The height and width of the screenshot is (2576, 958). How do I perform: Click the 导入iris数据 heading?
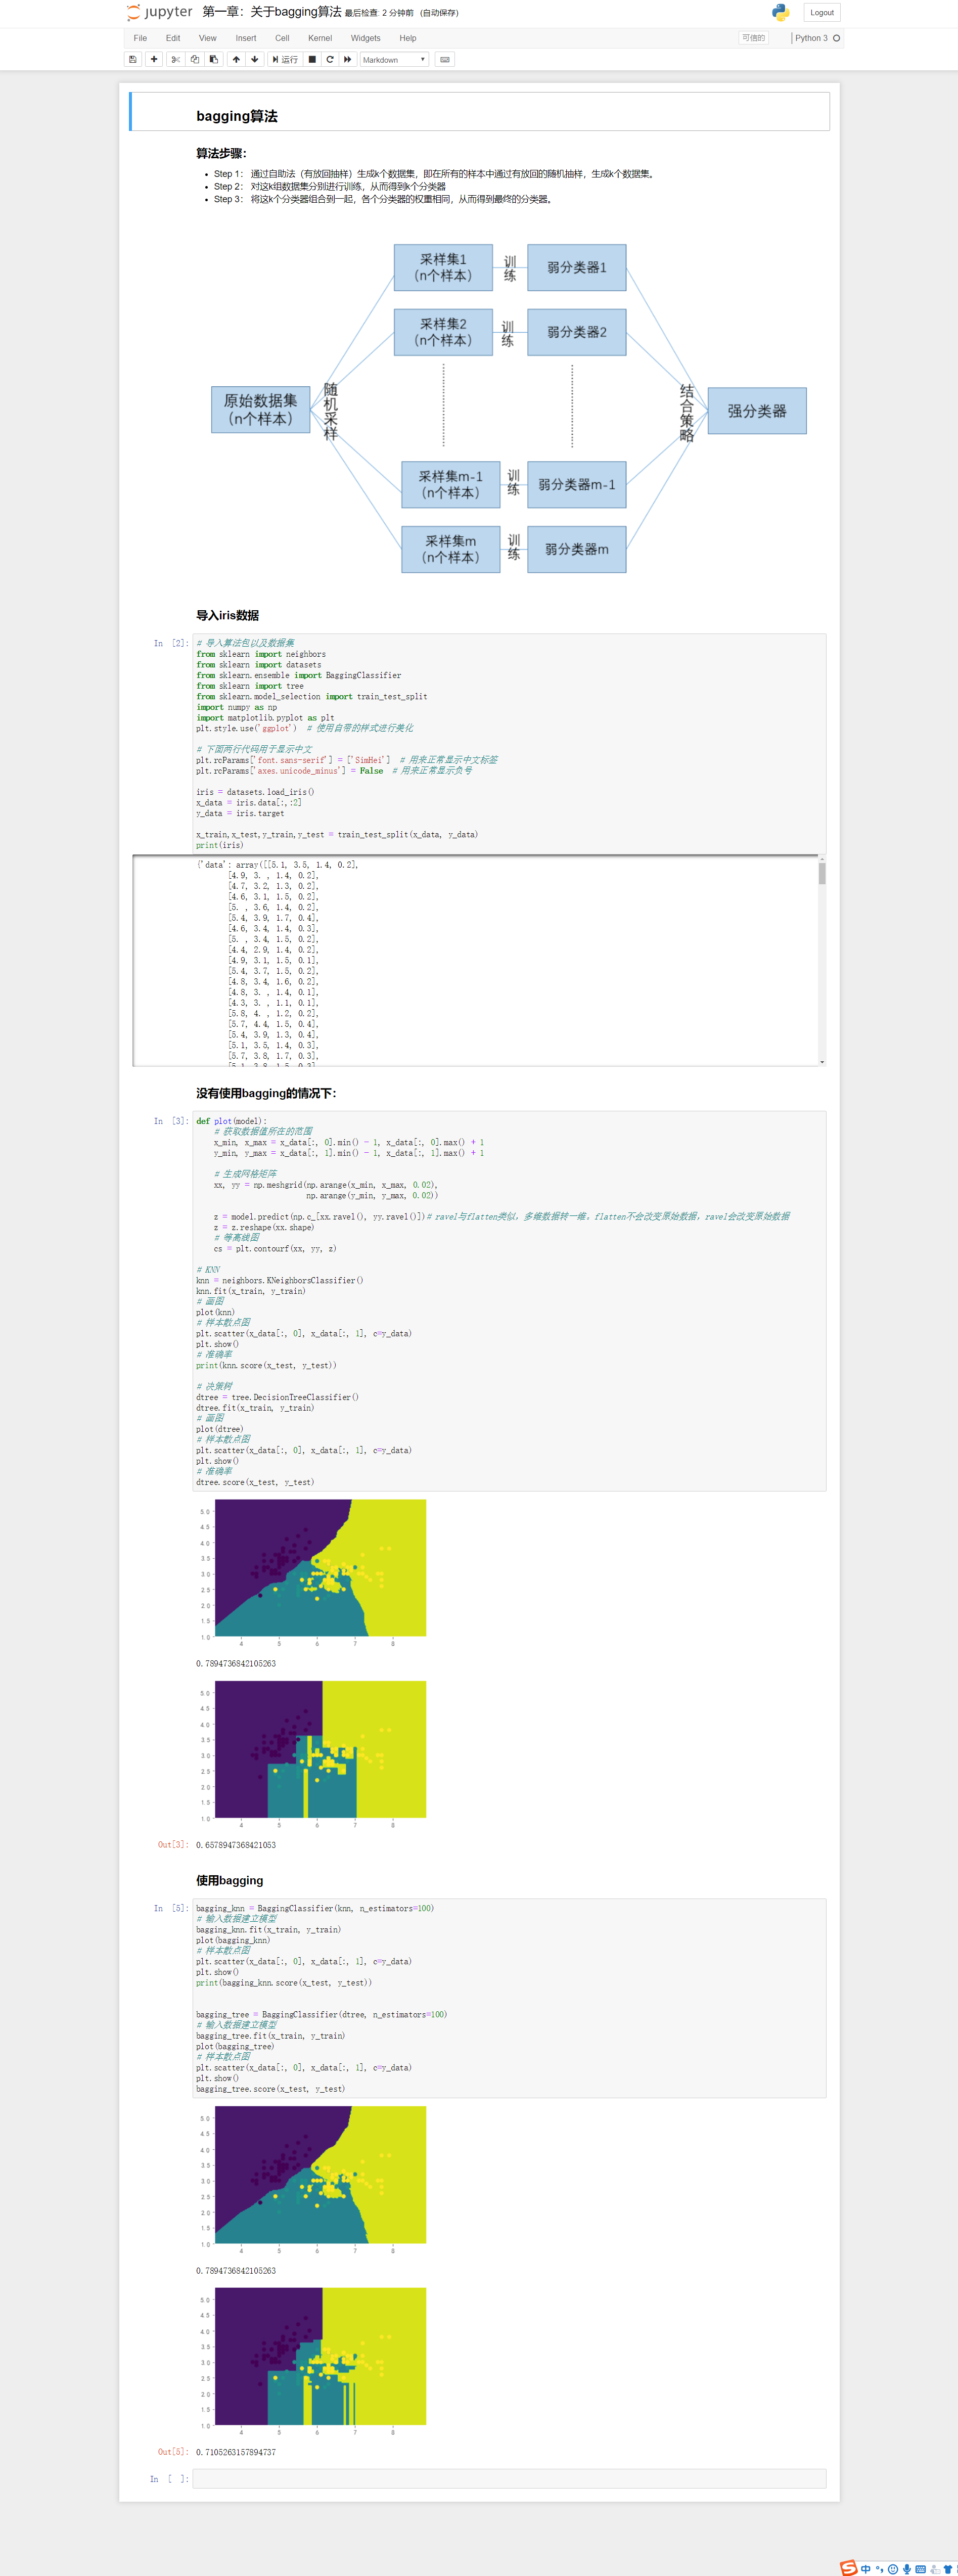(x=227, y=615)
